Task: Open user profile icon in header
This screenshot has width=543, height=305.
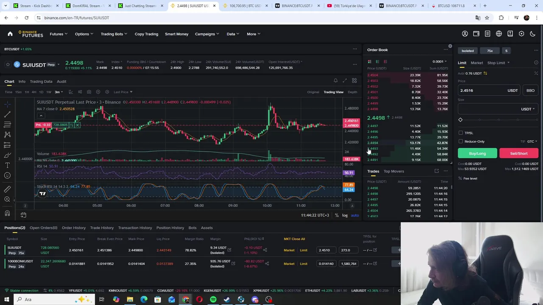Action: (465, 34)
